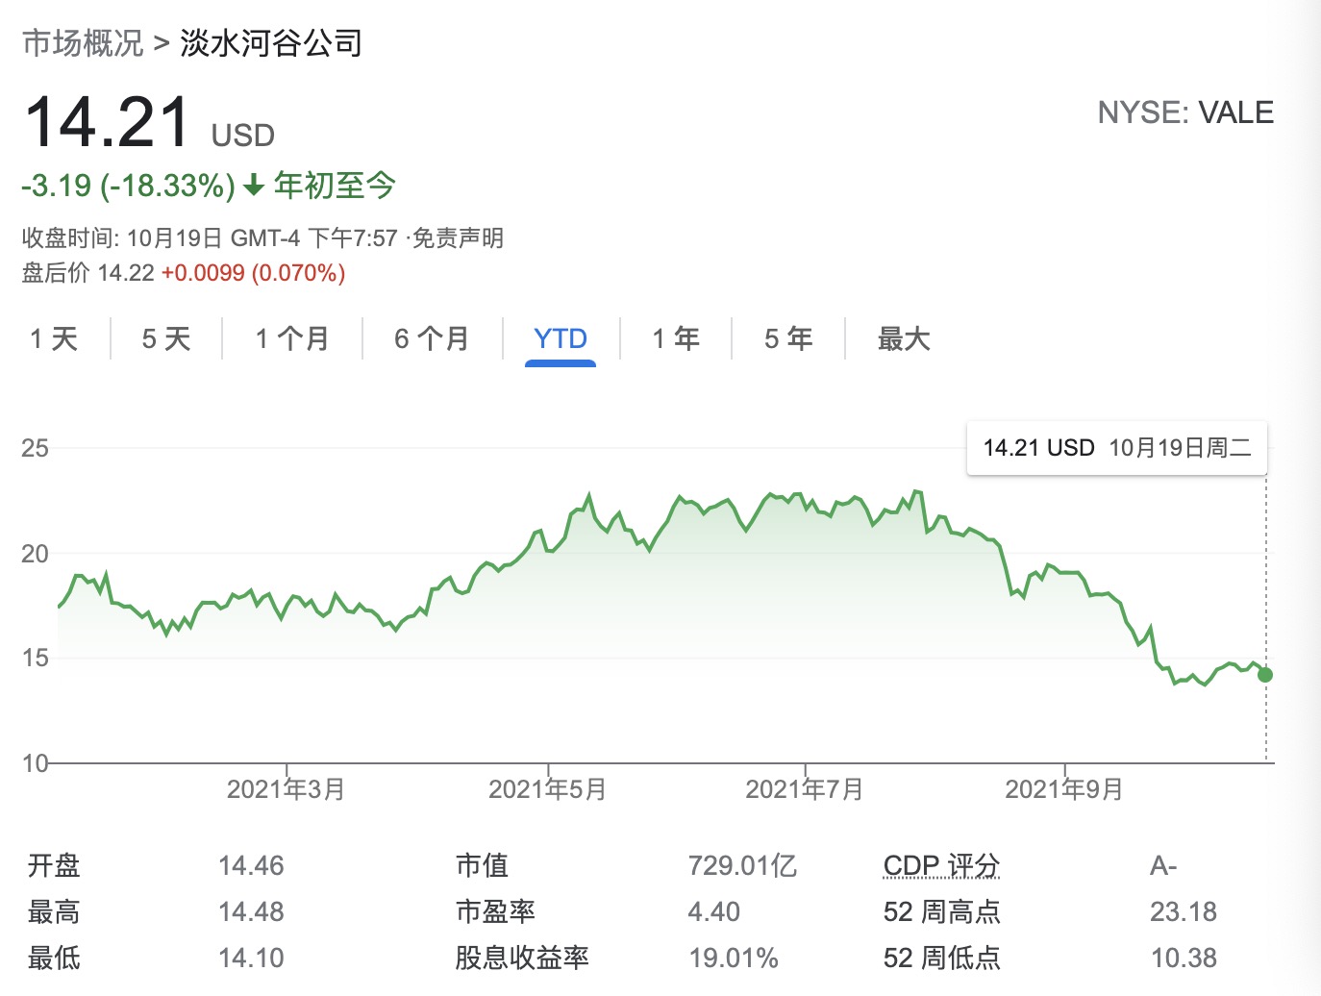Click the 股息收益率 value 19.01%

pyautogui.click(x=734, y=958)
